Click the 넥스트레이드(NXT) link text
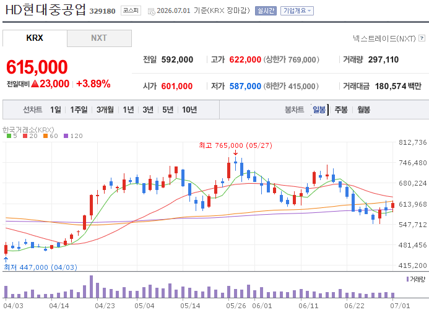The width and height of the screenshot is (429, 315). pos(384,38)
